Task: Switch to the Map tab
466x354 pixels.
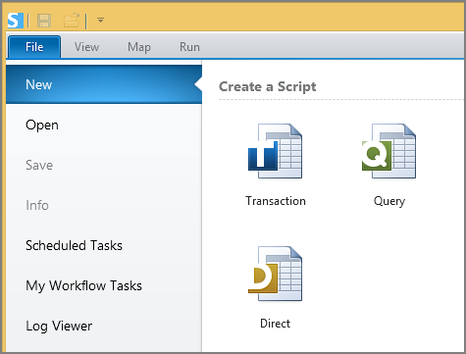Action: tap(139, 47)
